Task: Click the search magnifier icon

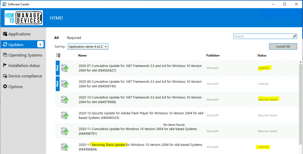Action: tap(294, 36)
